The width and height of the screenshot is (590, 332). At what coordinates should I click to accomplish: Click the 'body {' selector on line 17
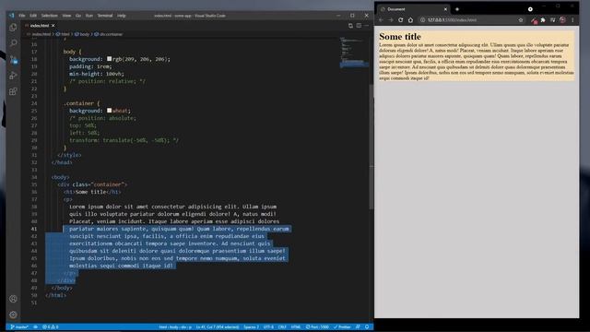tap(72, 52)
